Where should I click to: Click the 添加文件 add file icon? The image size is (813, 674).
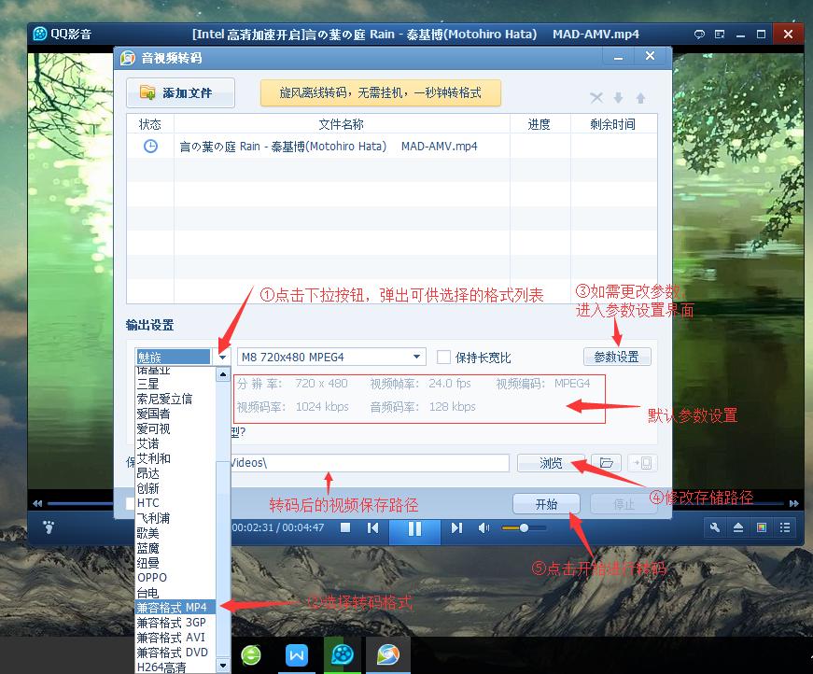tap(147, 92)
